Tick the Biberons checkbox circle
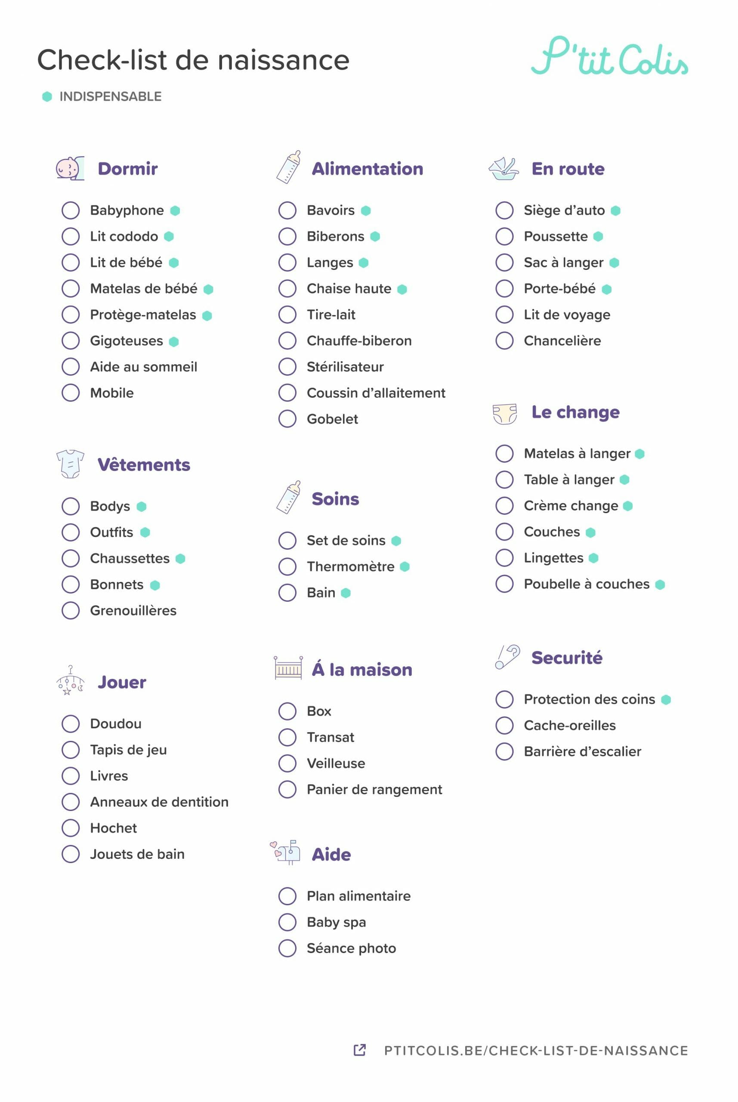 pos(287,236)
